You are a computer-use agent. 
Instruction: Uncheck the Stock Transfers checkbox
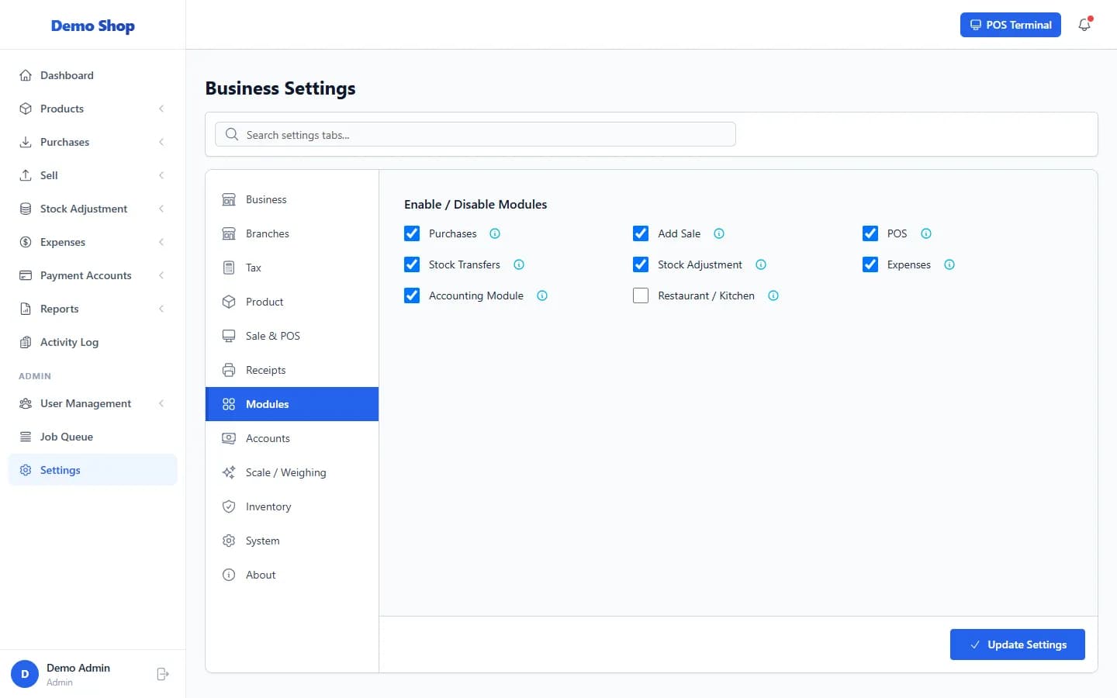click(x=412, y=264)
